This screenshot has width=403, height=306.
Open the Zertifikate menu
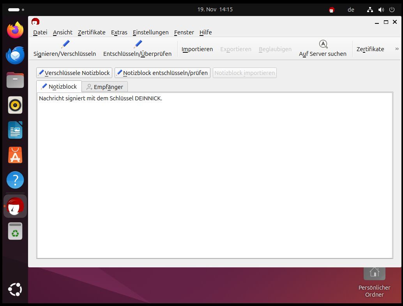coord(92,32)
